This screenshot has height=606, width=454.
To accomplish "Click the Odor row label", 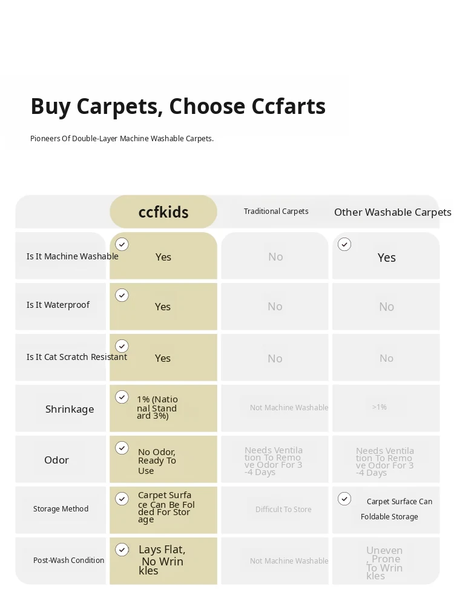I will [x=56, y=460].
